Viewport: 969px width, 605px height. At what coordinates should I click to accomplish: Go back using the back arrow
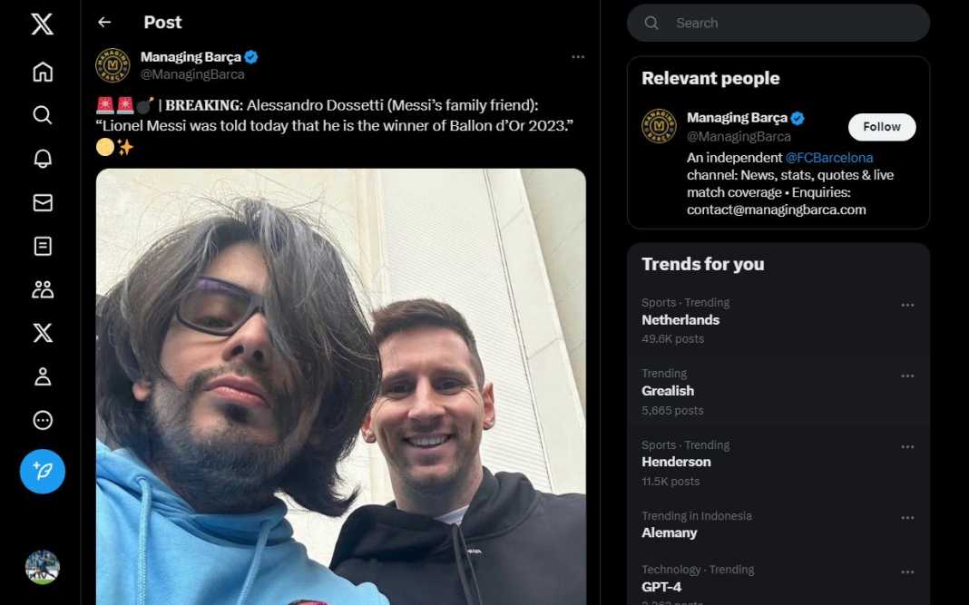tap(104, 23)
